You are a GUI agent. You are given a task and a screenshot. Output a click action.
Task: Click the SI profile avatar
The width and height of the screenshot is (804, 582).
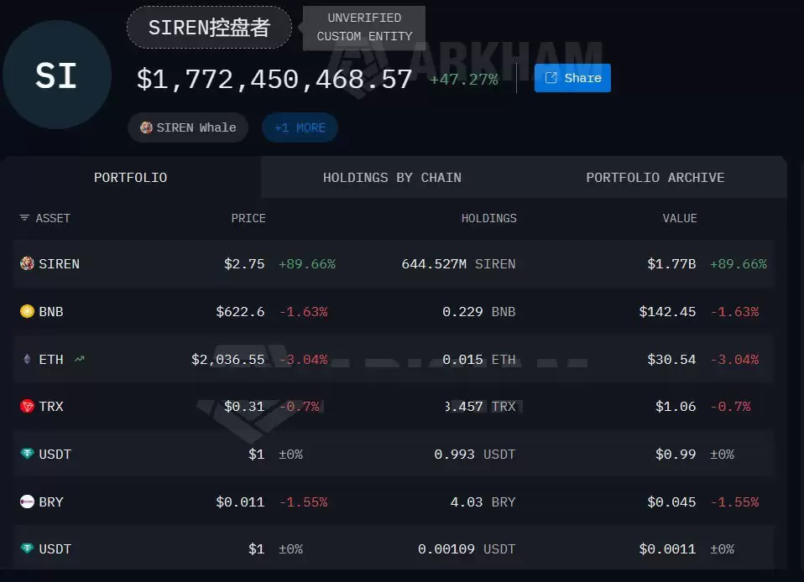pyautogui.click(x=57, y=75)
